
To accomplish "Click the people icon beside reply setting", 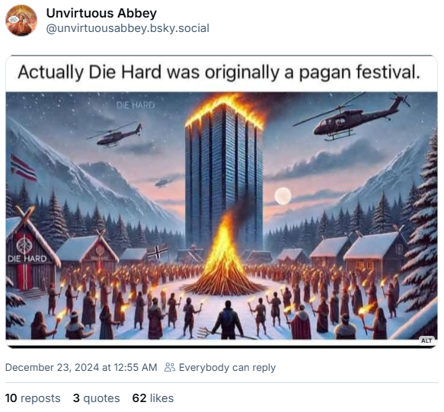I will pyautogui.click(x=170, y=367).
